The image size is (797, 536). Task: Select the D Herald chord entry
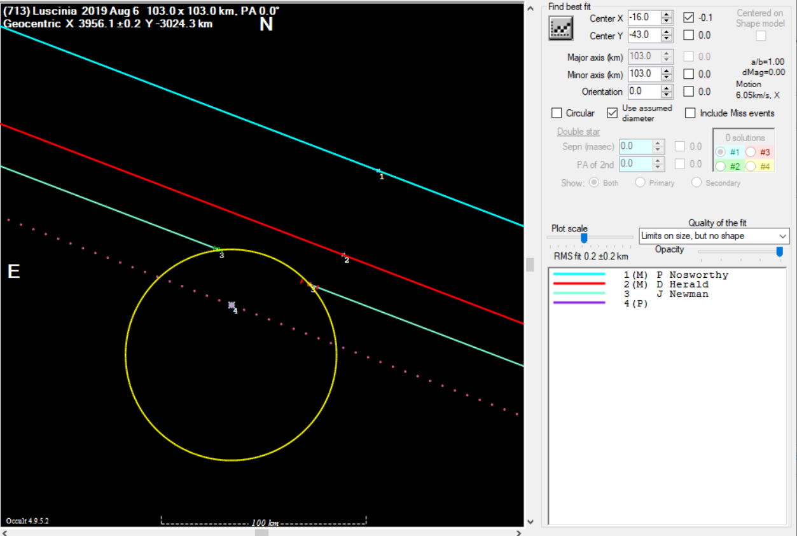pyautogui.click(x=666, y=285)
